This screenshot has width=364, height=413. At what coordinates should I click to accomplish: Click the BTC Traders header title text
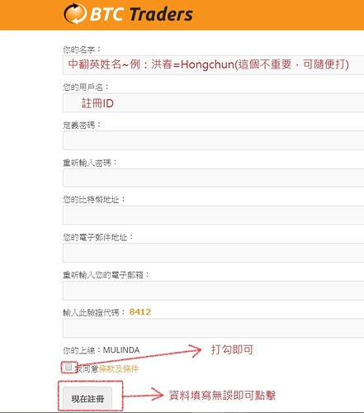click(141, 14)
